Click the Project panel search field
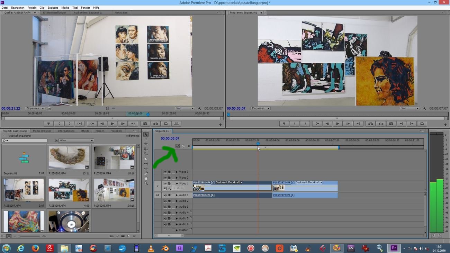This screenshot has width=450, height=253. tap(24, 141)
